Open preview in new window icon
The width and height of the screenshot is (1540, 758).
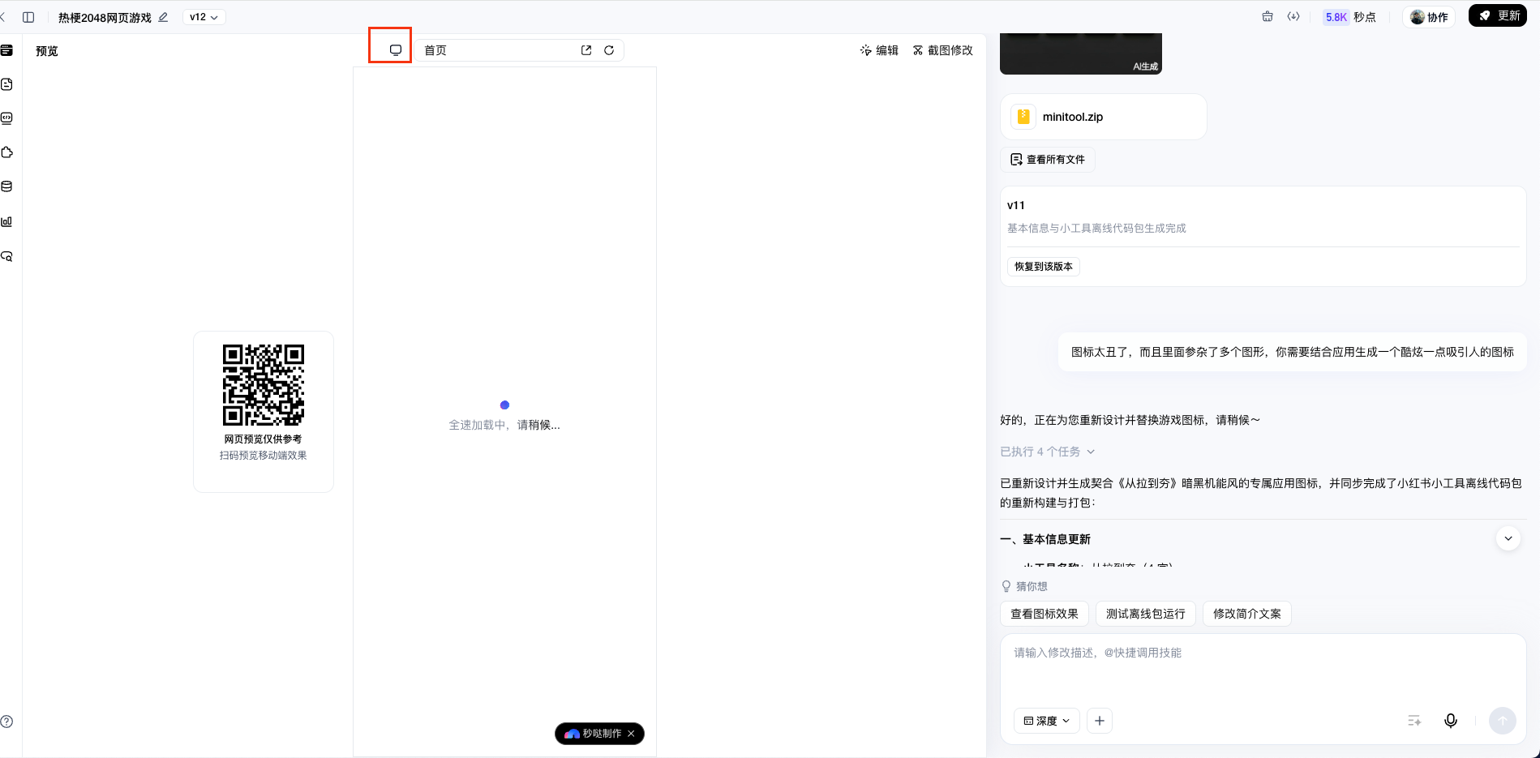pyautogui.click(x=586, y=50)
